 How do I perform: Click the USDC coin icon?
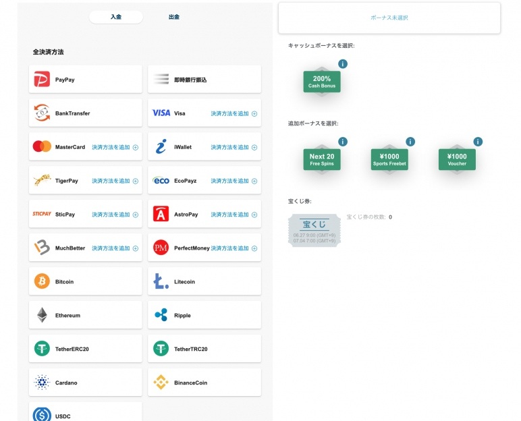[42, 415]
